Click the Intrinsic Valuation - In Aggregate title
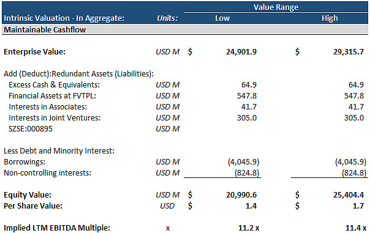The image size is (370, 233). pyautogui.click(x=64, y=18)
